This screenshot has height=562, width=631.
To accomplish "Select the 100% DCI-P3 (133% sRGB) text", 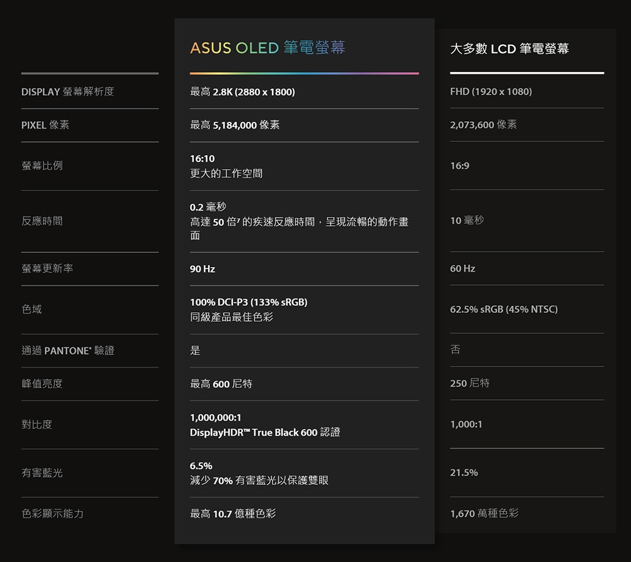I will 249,303.
